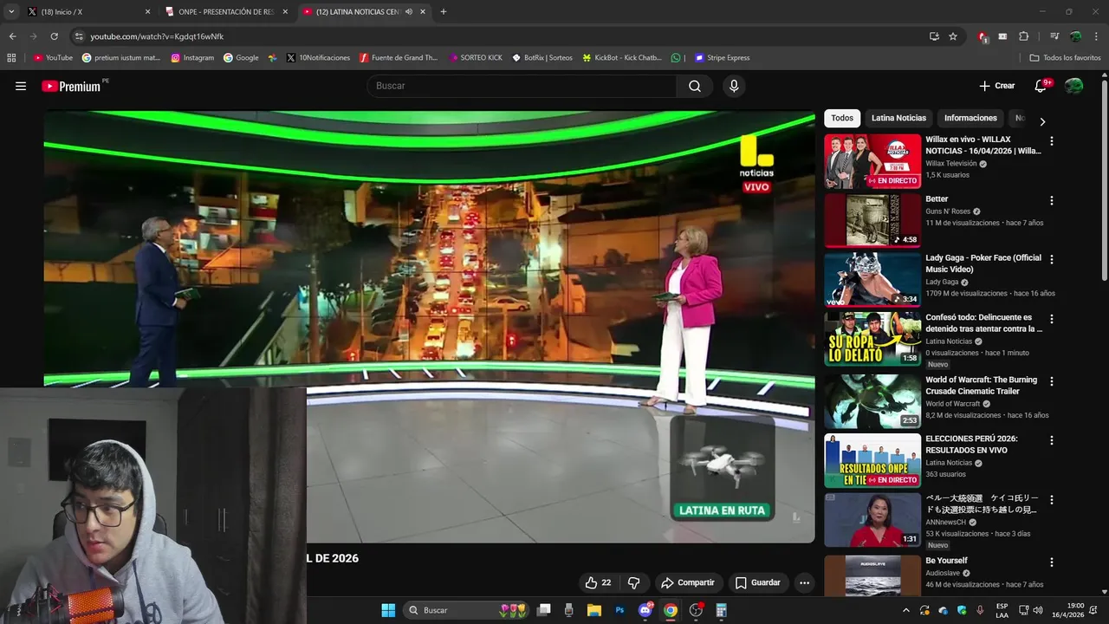Open more actions below the video
1109x624 pixels.
pyautogui.click(x=804, y=582)
